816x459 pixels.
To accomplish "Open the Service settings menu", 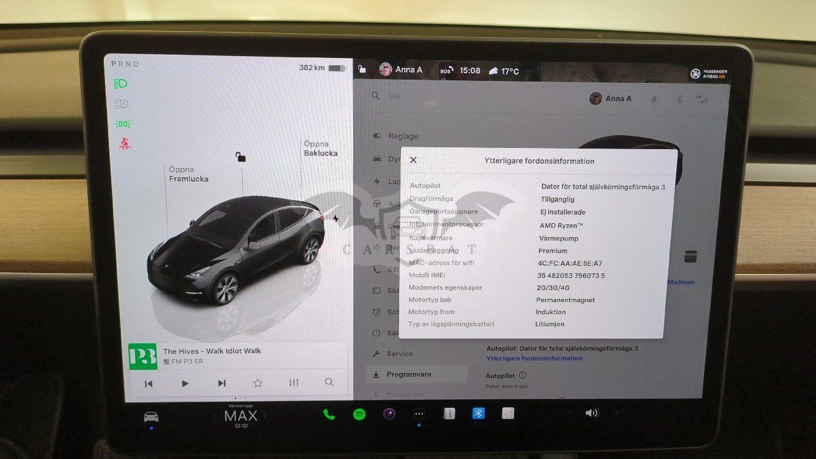I will pos(393,354).
